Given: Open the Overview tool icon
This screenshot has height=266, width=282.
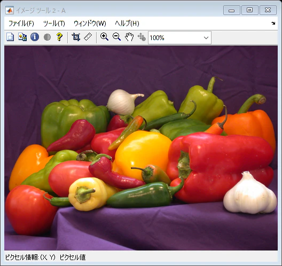Looking at the screenshot, I should (10, 37).
